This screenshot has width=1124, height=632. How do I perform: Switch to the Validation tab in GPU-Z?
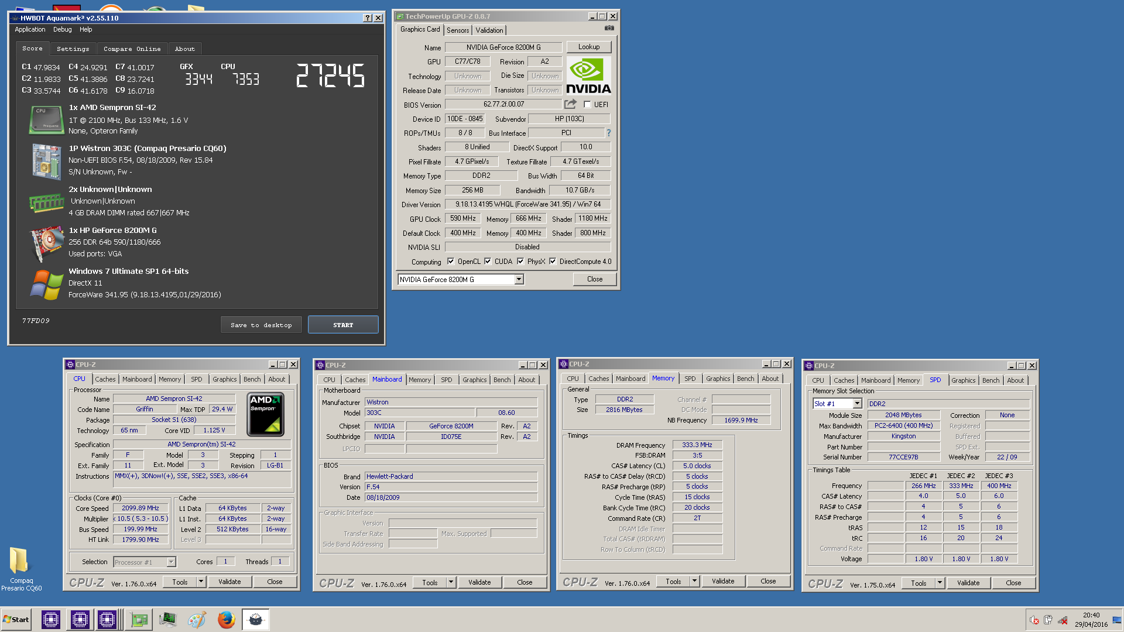[489, 30]
